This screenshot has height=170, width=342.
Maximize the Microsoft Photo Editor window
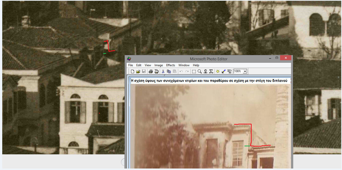click(x=277, y=58)
